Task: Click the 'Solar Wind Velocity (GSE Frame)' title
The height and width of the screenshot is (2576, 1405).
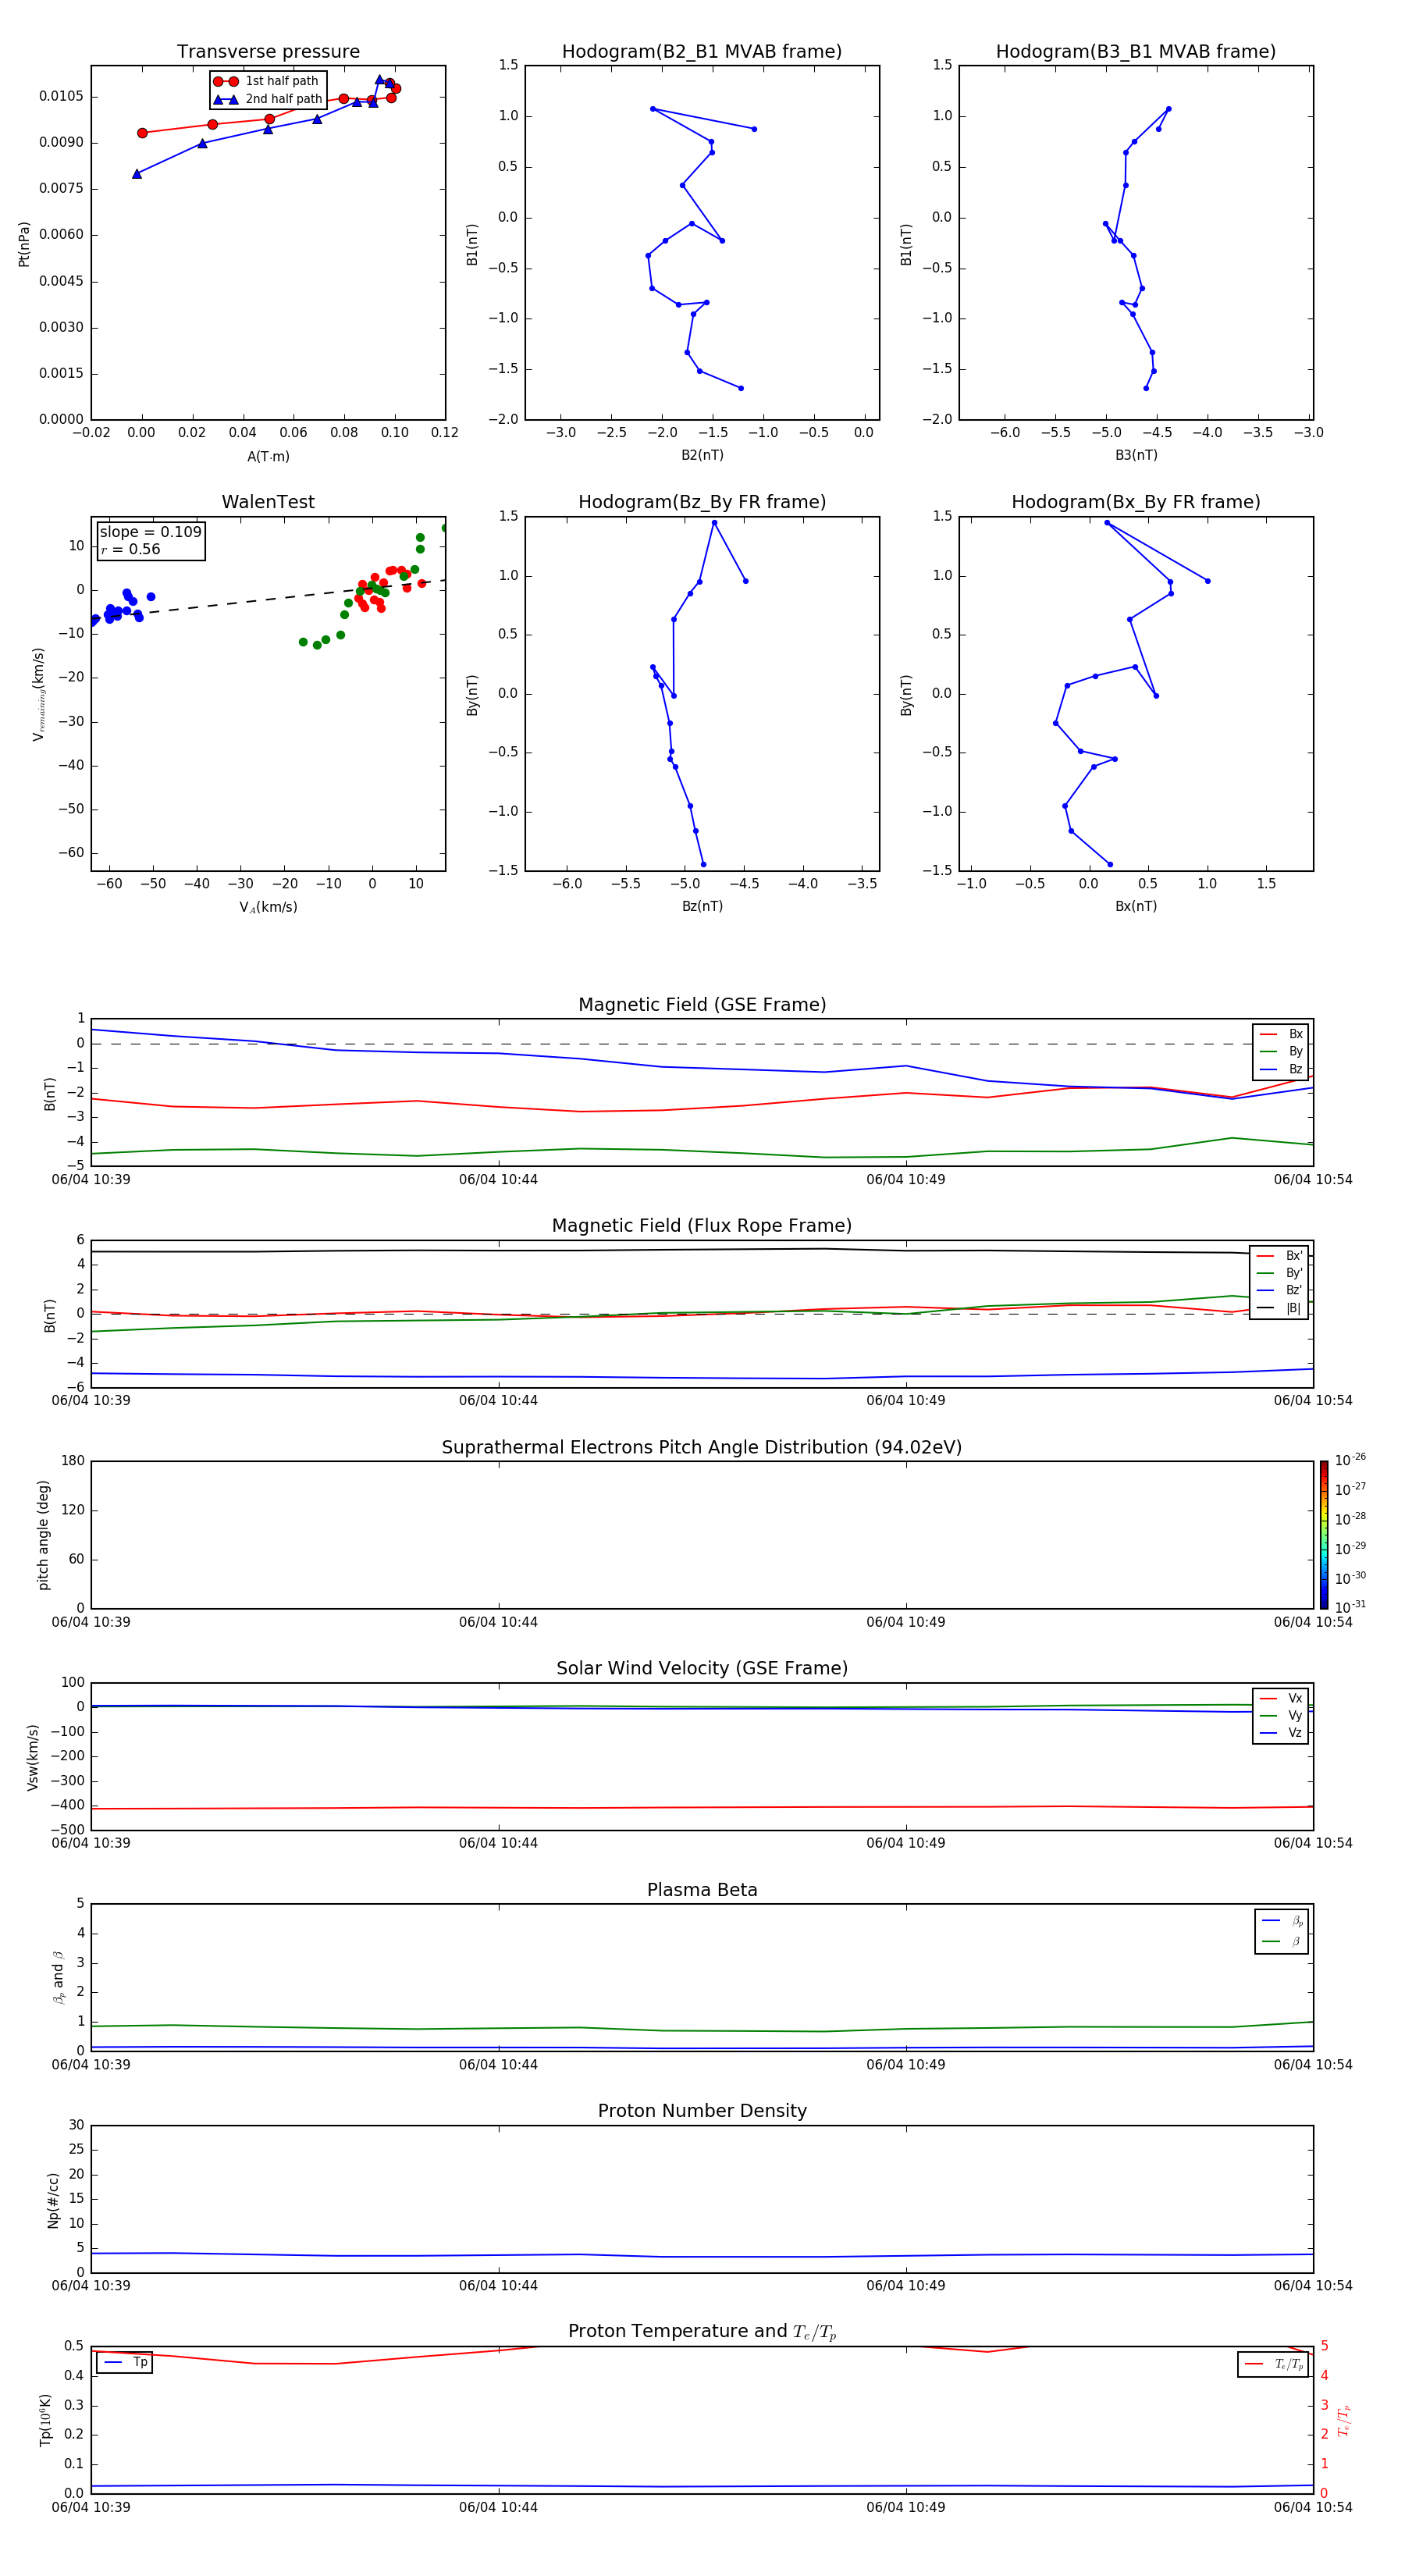Action: [702, 1669]
